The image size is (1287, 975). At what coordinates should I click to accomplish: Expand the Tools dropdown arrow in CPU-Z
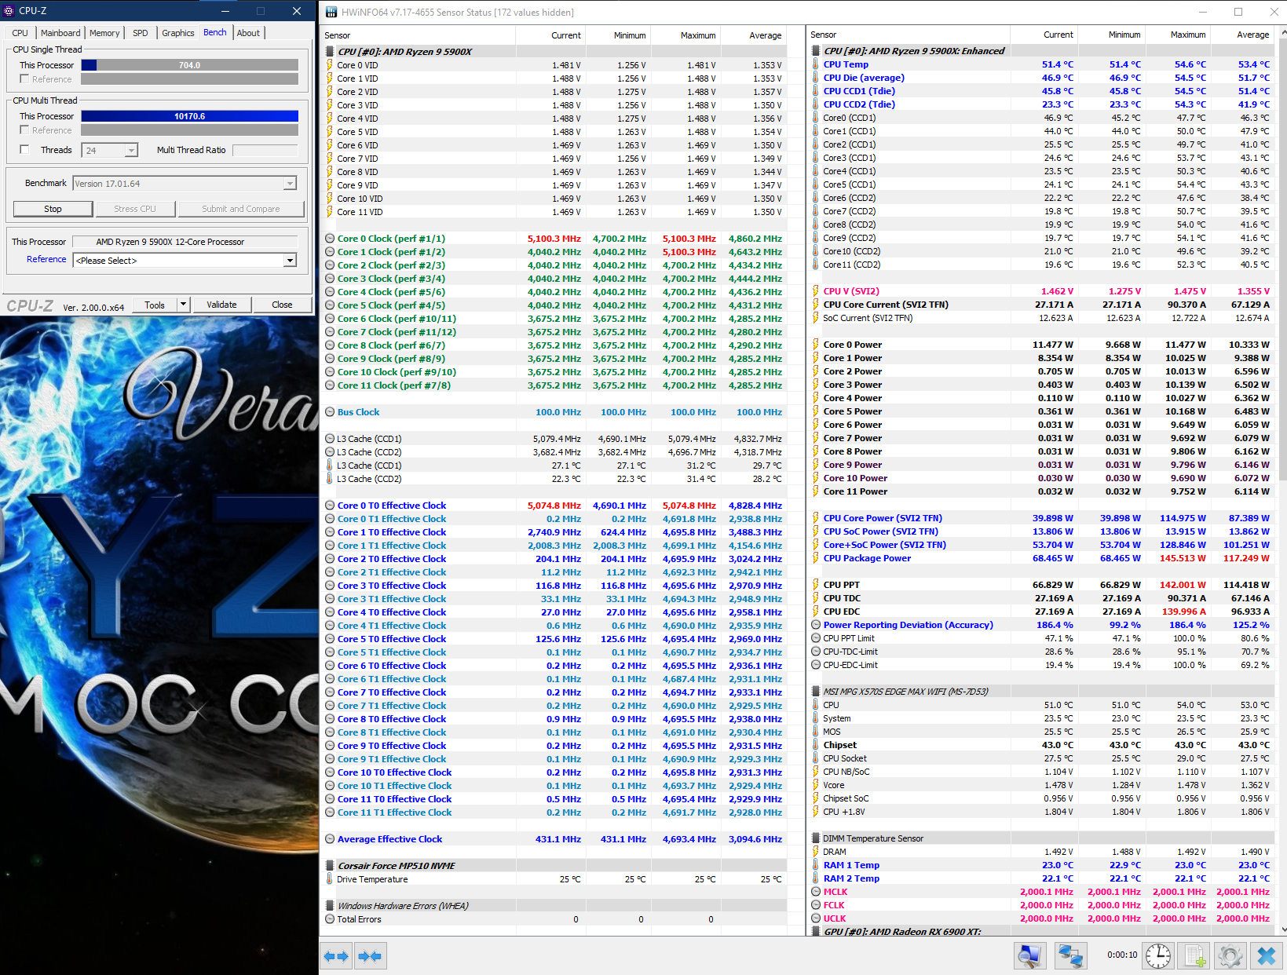(x=184, y=305)
